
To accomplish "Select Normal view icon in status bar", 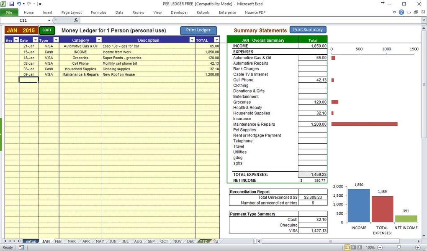I will click(x=347, y=248).
